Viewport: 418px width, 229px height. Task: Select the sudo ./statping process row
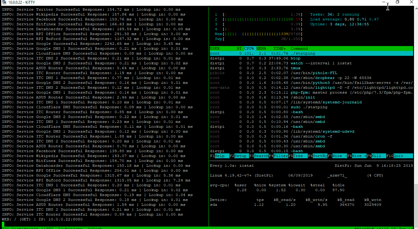pos(312,107)
